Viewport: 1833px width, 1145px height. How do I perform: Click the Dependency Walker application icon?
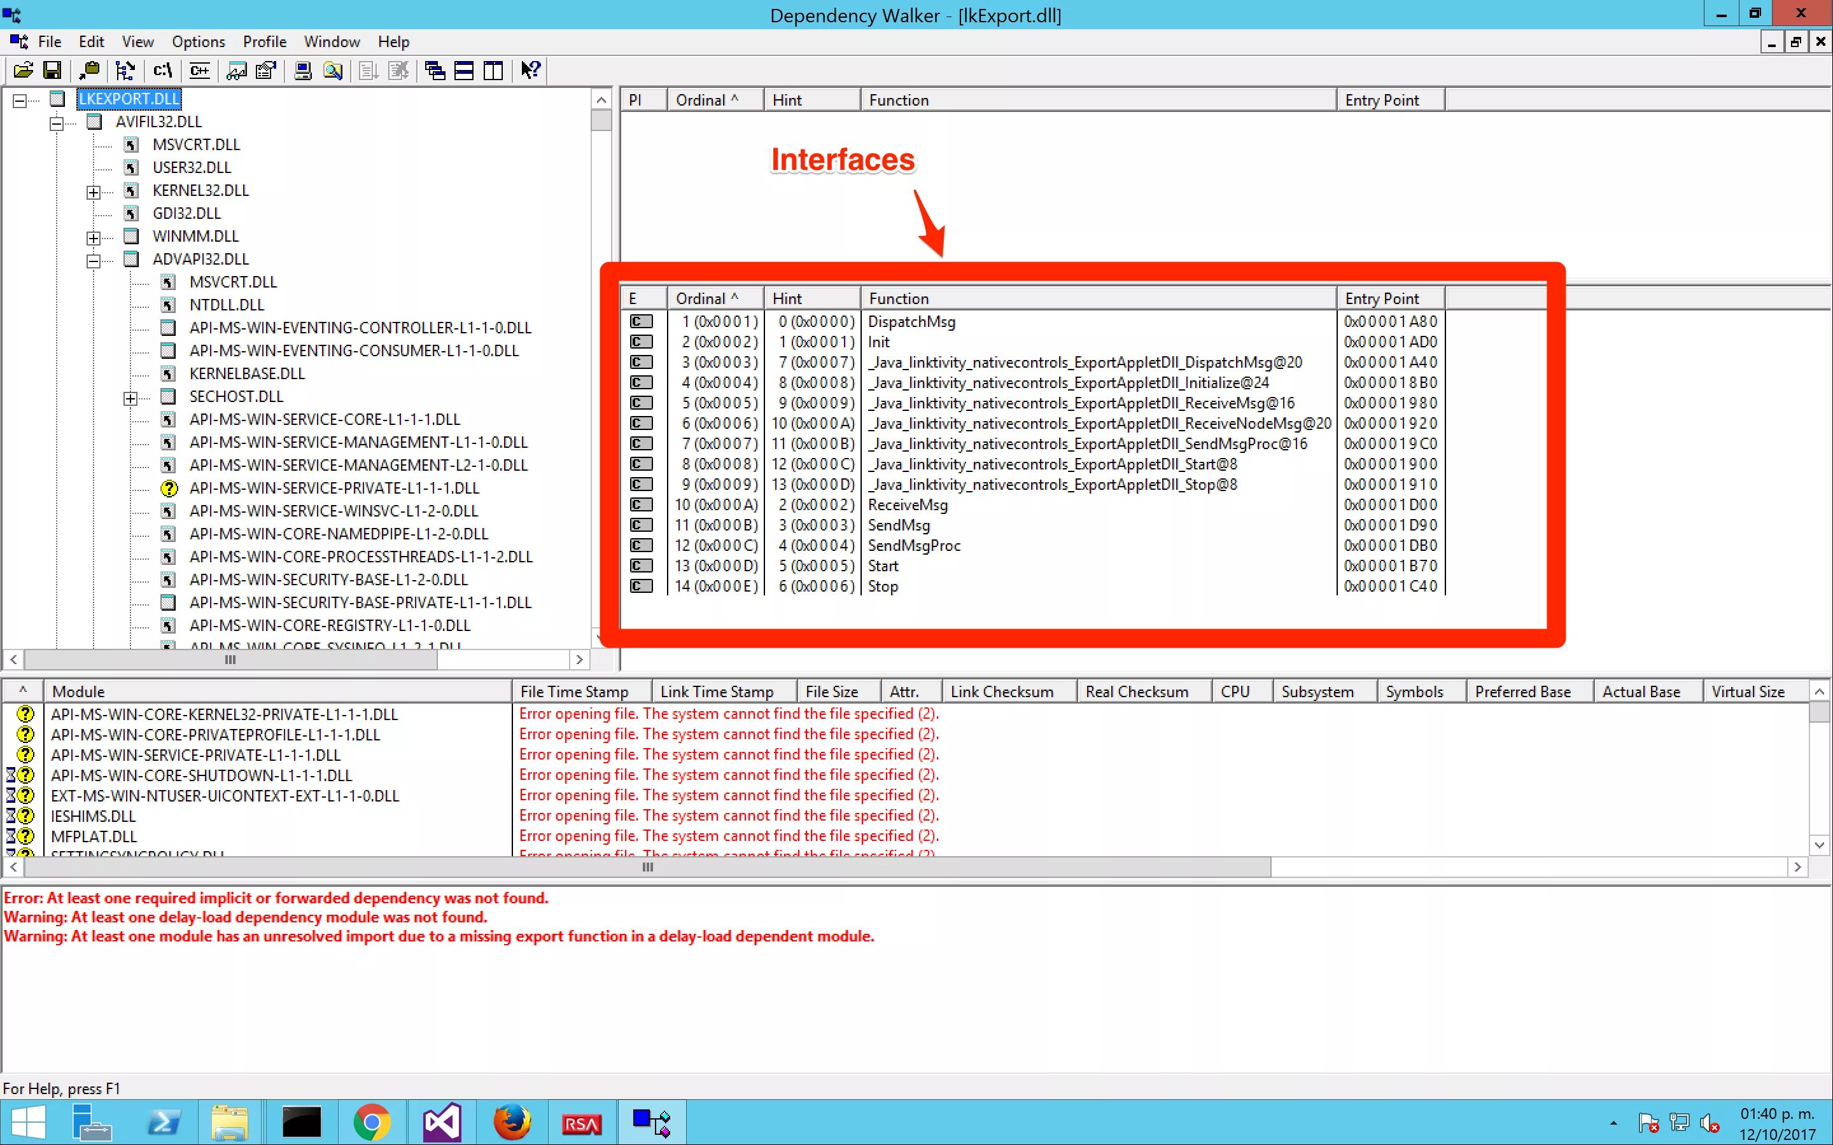[12, 13]
